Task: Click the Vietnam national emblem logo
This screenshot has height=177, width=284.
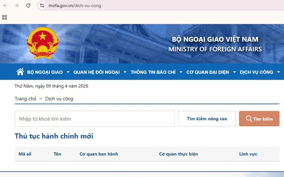Action: point(42,43)
